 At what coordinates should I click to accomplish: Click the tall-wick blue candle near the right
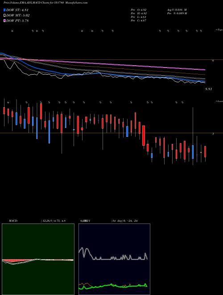tap(193, 152)
